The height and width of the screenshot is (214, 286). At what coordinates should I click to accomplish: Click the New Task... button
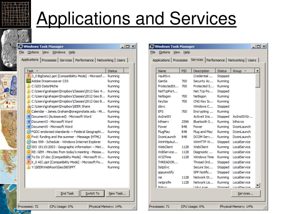click(x=118, y=193)
